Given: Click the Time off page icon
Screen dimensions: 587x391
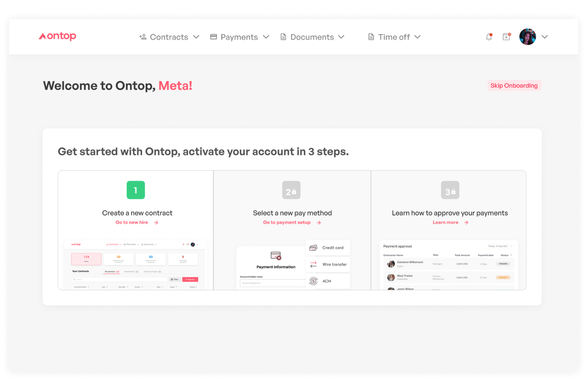Looking at the screenshot, I should click(371, 37).
